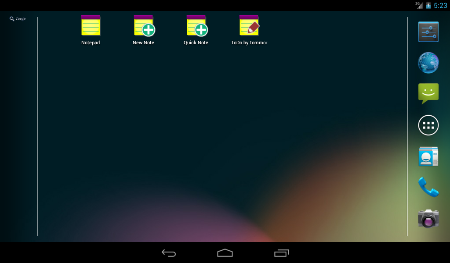Launch the Camera app
Viewport: 450px width, 263px height.
[428, 218]
